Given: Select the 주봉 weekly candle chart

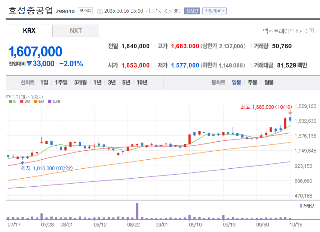Looking at the screenshot, I should tap(252, 83).
